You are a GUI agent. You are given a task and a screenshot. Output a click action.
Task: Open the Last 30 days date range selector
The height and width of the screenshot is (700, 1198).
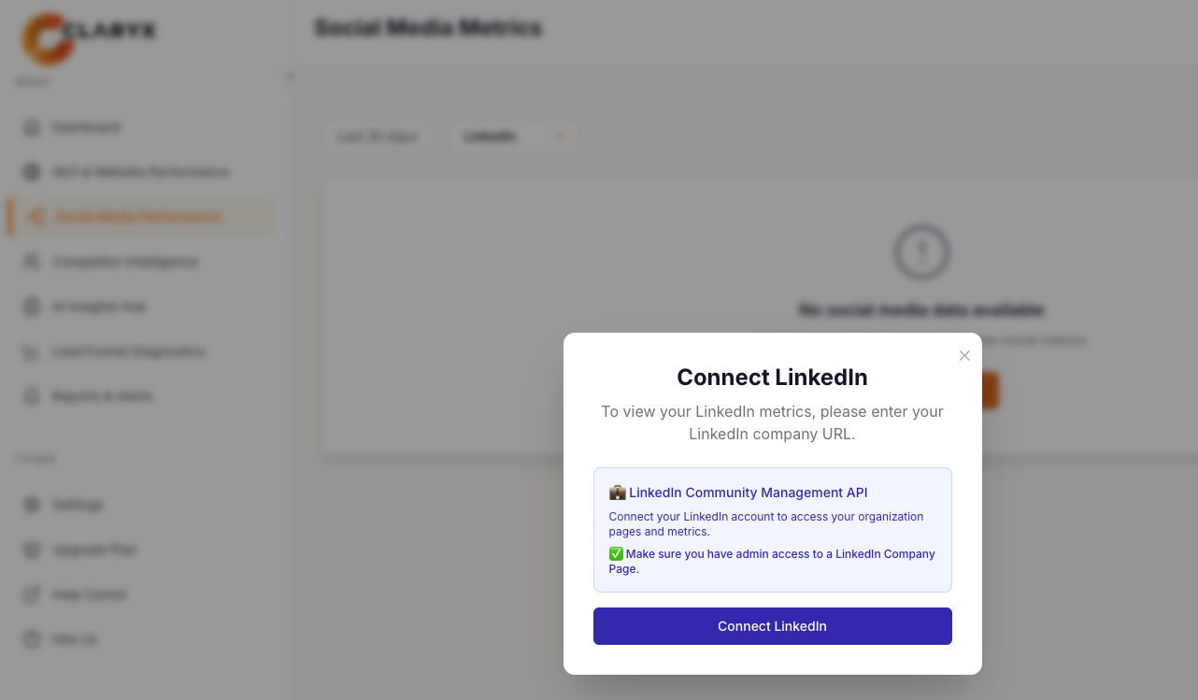pyautogui.click(x=378, y=136)
